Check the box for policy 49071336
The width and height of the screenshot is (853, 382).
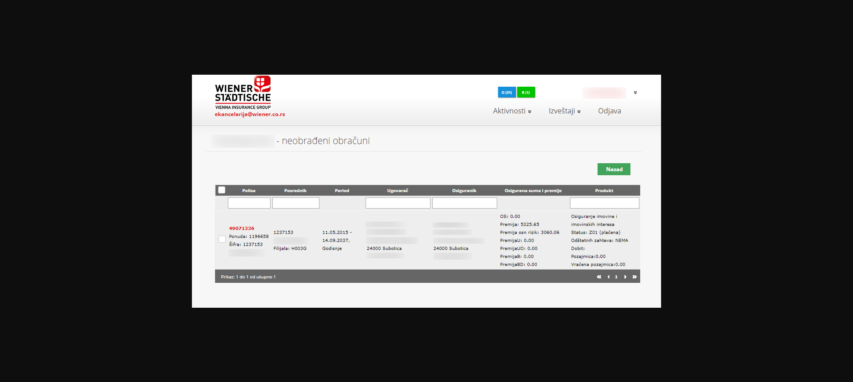tap(222, 239)
